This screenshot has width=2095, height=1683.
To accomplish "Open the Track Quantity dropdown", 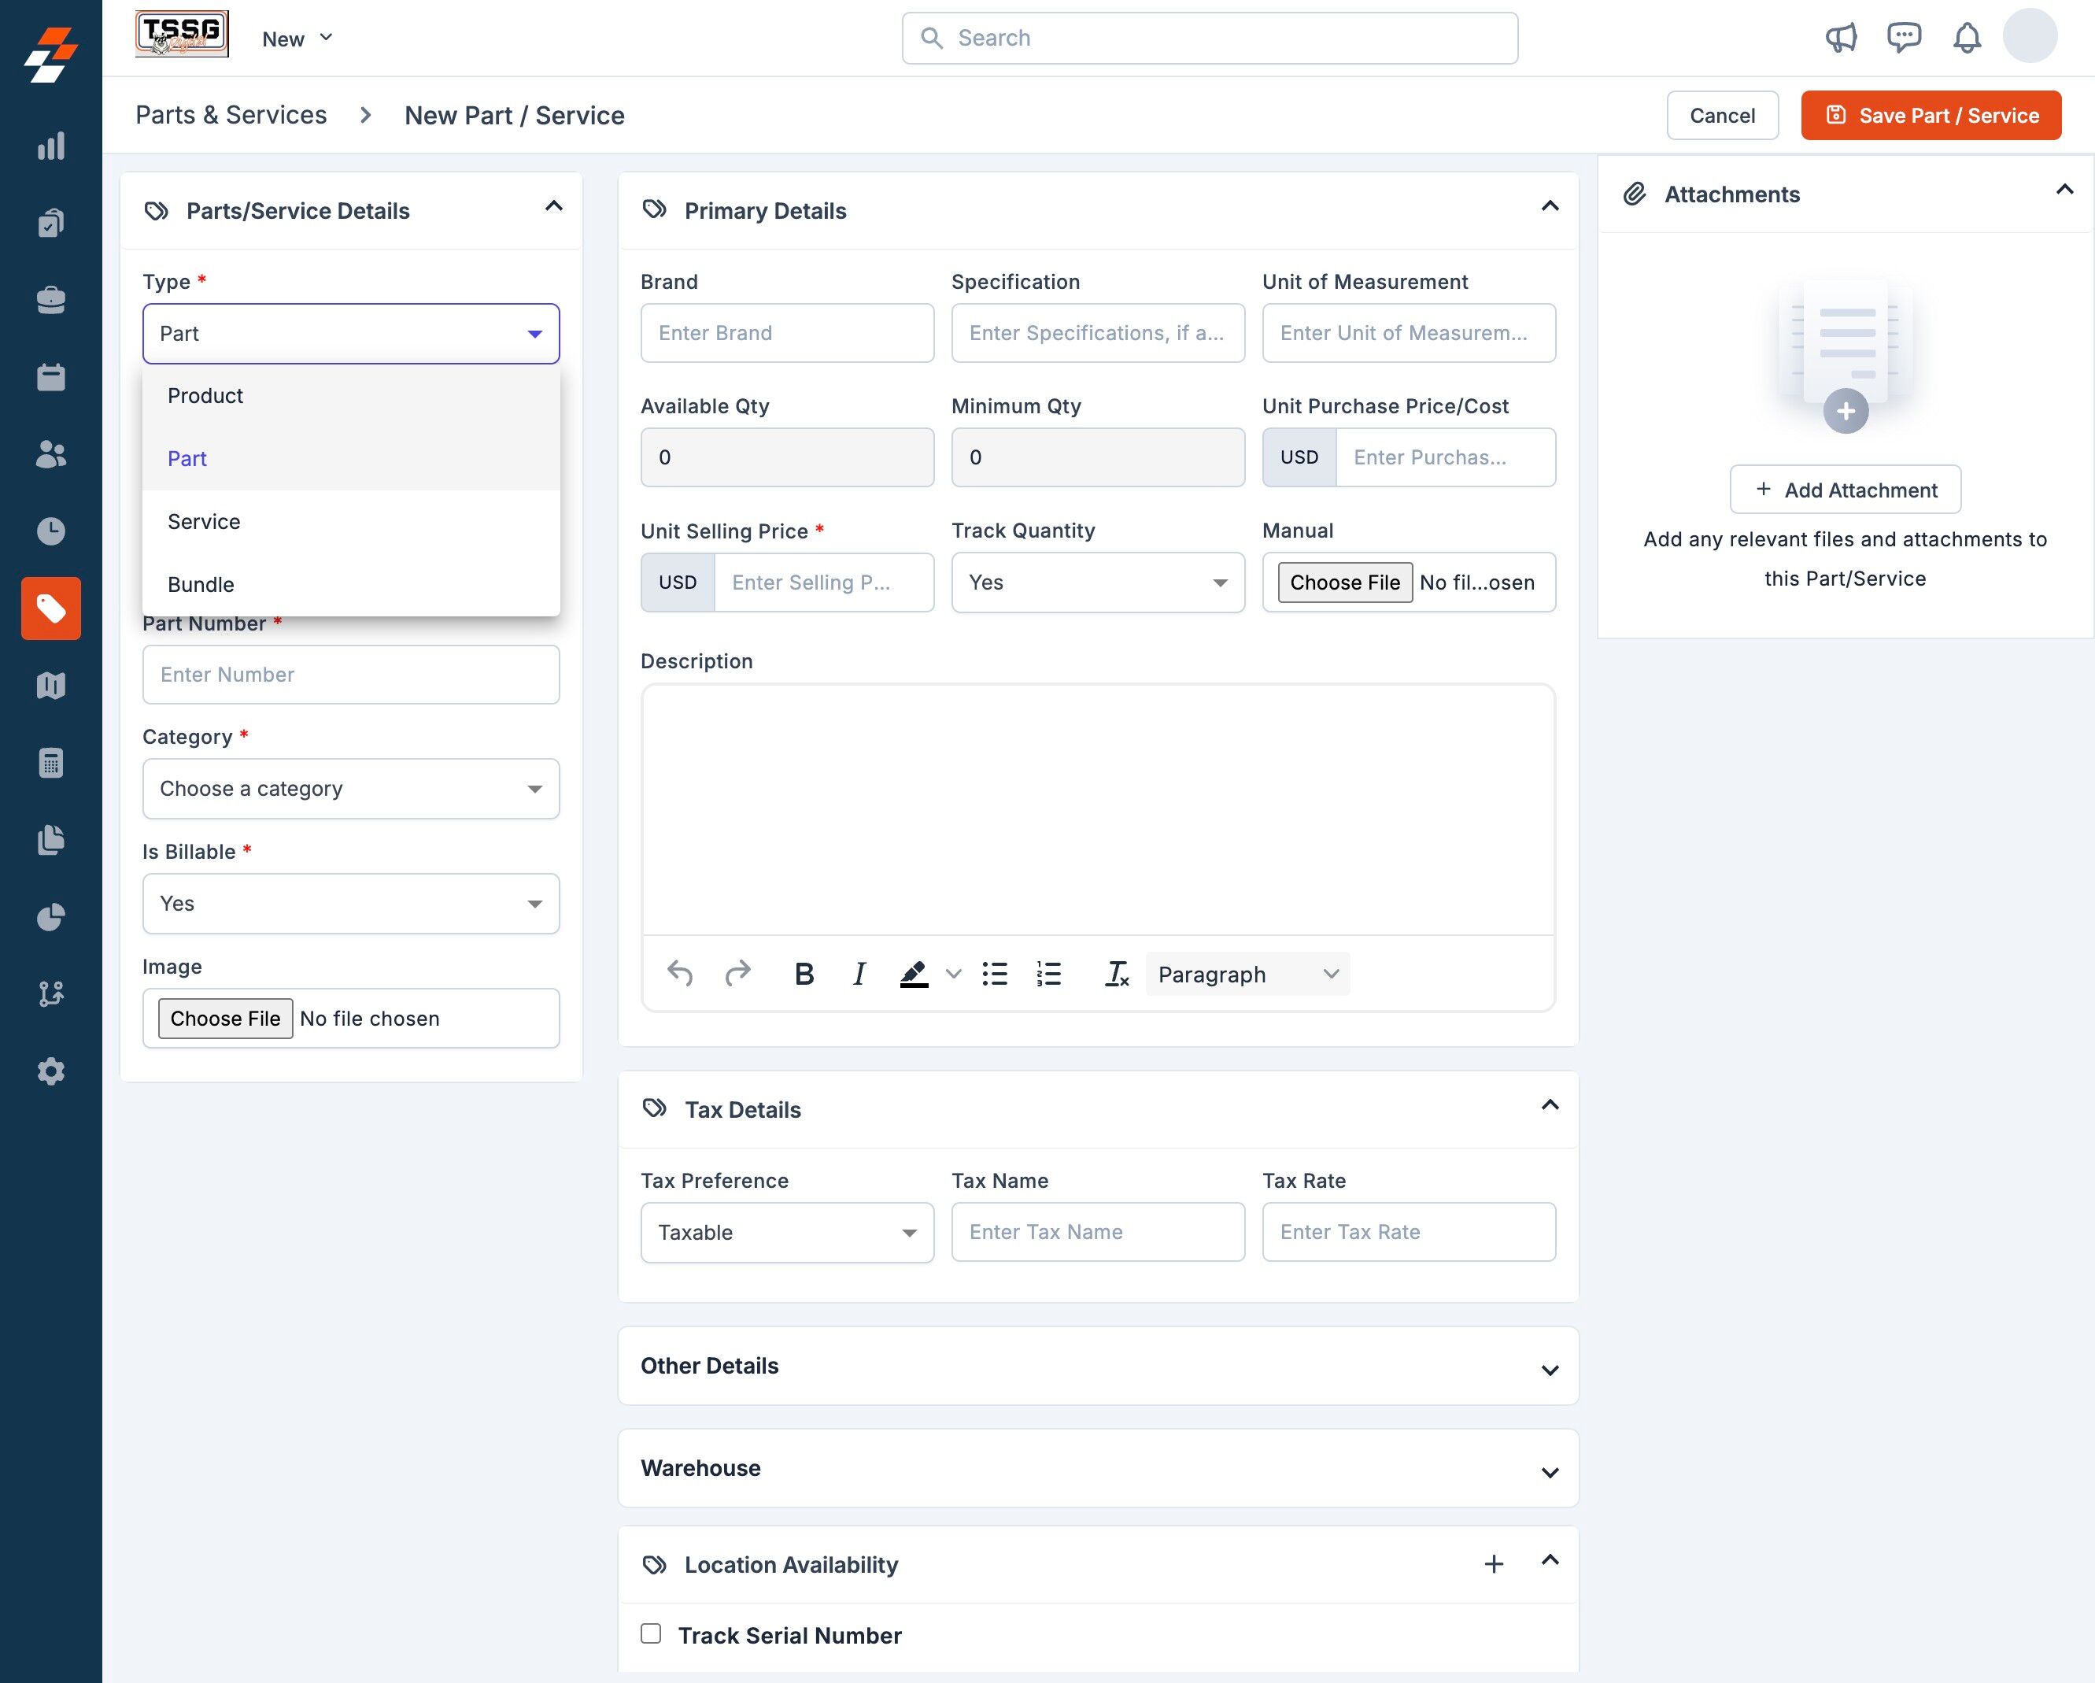I will click(1097, 582).
